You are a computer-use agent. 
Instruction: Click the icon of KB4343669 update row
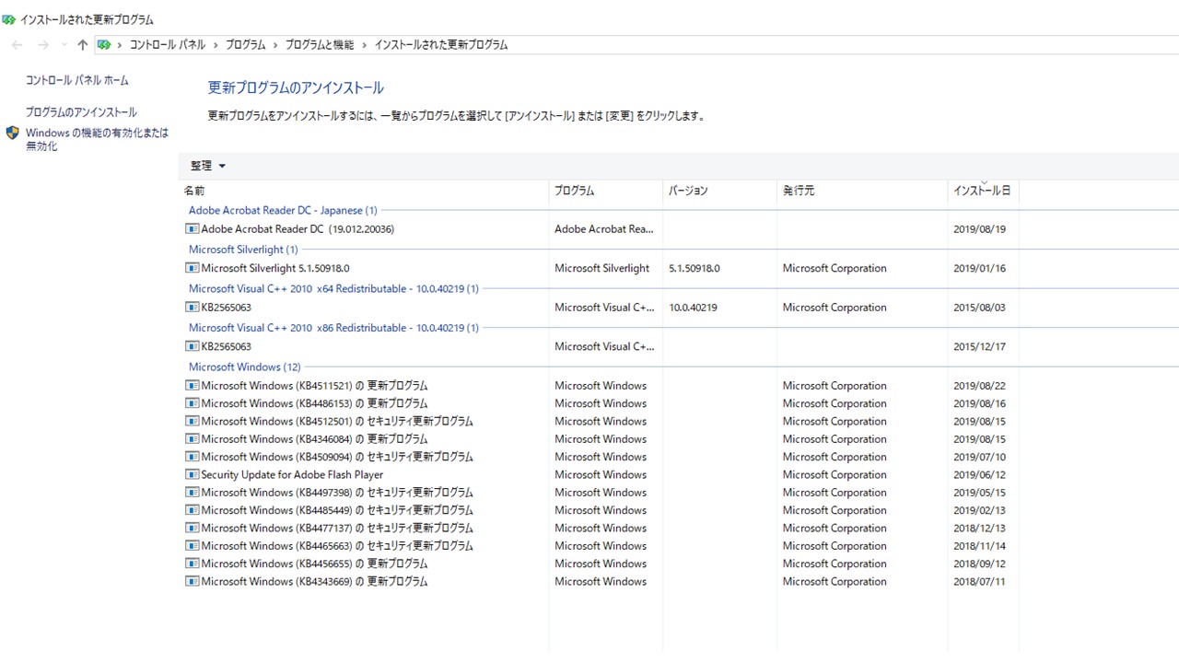[x=192, y=581]
